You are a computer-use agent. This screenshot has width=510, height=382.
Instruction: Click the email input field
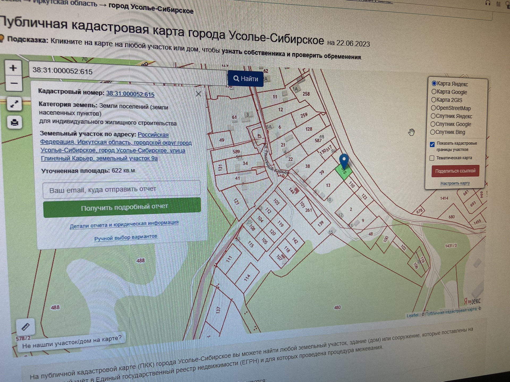point(121,190)
